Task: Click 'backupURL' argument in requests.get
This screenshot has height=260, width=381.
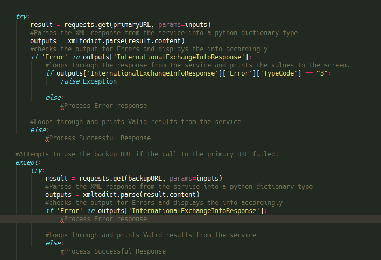Action: 145,179
